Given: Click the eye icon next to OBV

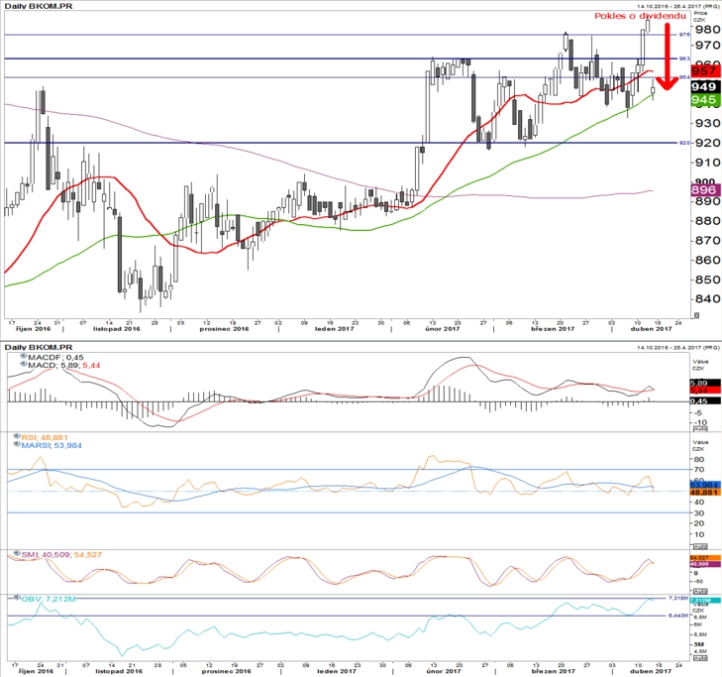Looking at the screenshot, I should [17, 598].
